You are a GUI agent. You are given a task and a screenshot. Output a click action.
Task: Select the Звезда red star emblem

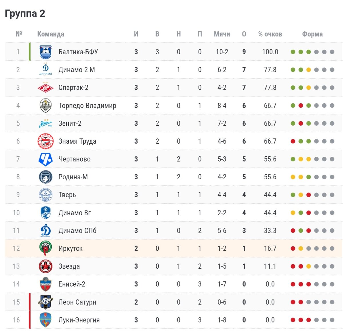(x=45, y=266)
